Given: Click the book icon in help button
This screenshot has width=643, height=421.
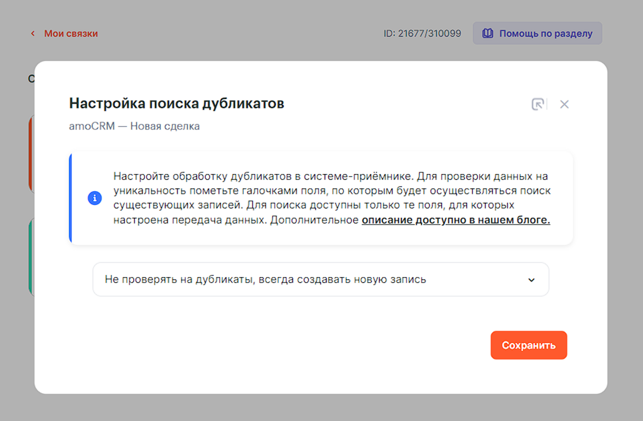Looking at the screenshot, I should point(487,33).
